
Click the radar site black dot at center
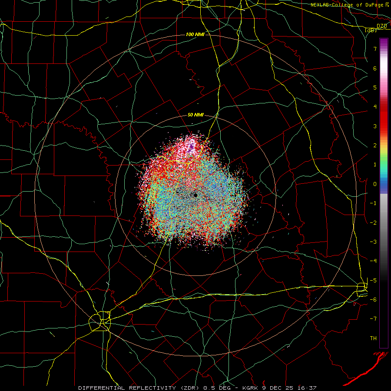tap(195, 195)
